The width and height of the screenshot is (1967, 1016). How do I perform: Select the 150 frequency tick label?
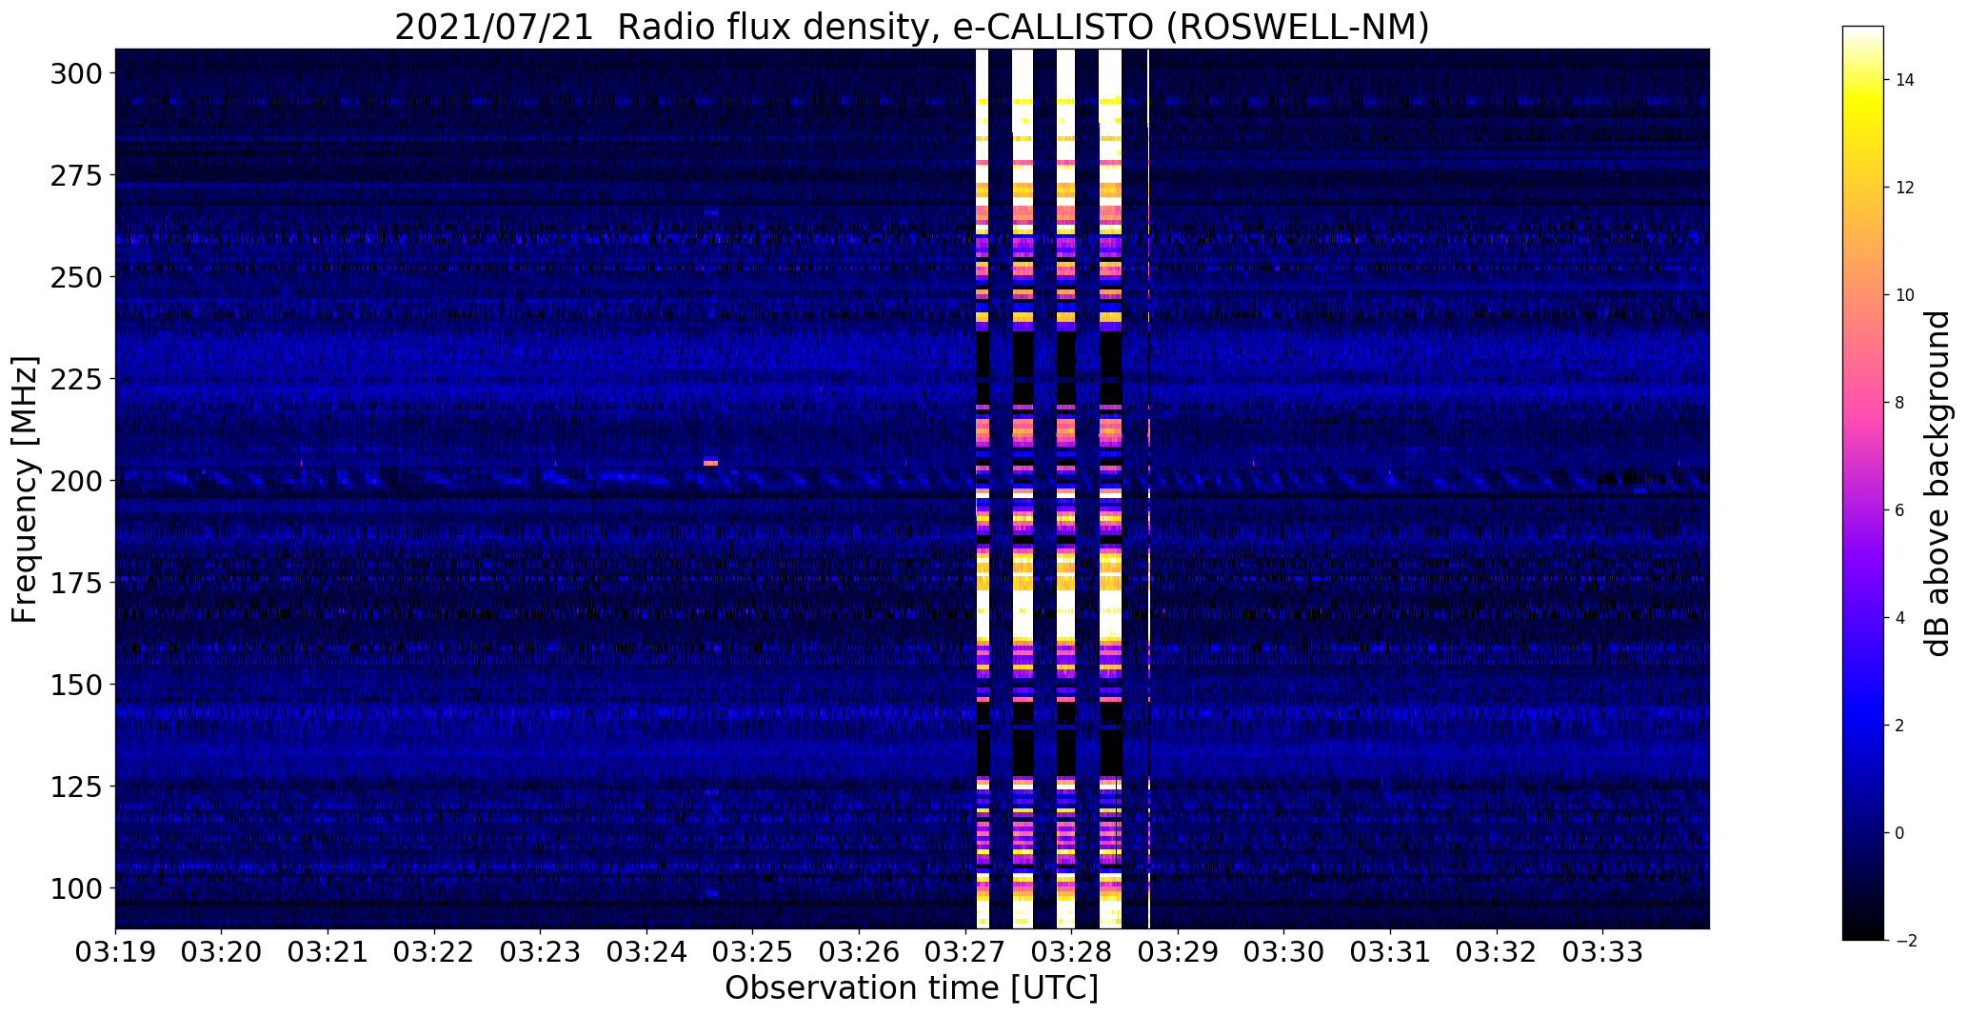pyautogui.click(x=76, y=685)
